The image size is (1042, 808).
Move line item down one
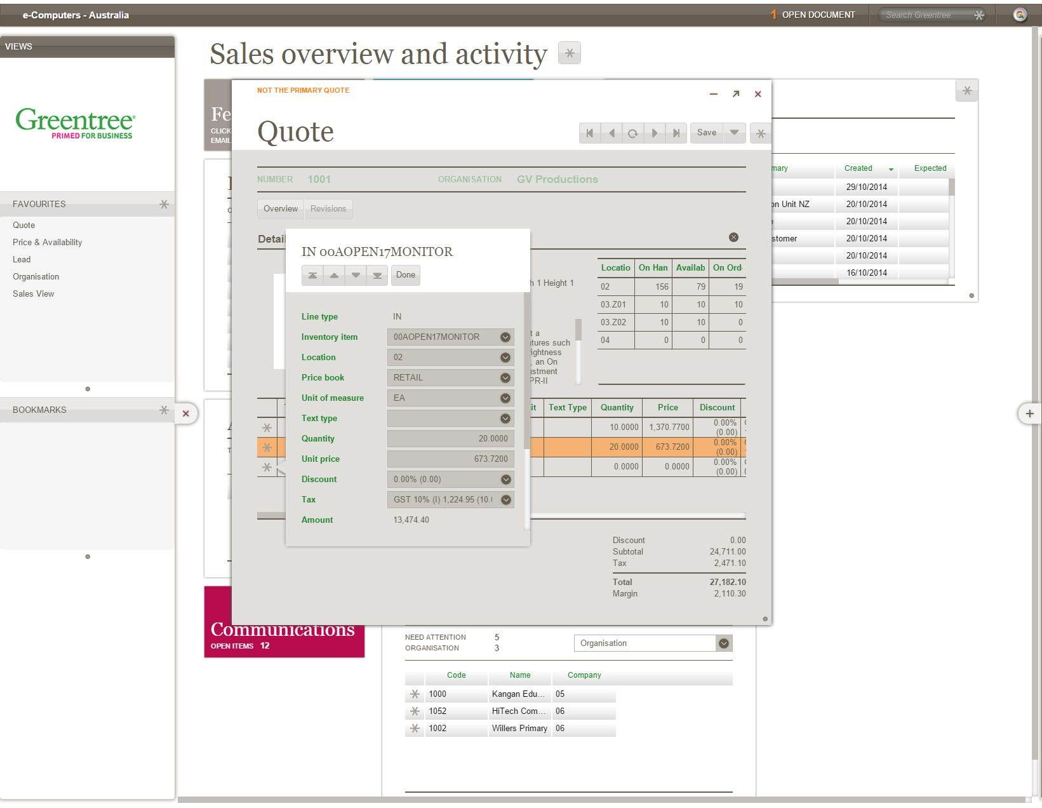pos(356,275)
